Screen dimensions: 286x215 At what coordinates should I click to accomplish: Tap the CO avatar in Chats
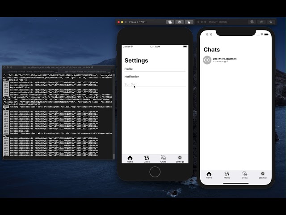tap(207, 60)
